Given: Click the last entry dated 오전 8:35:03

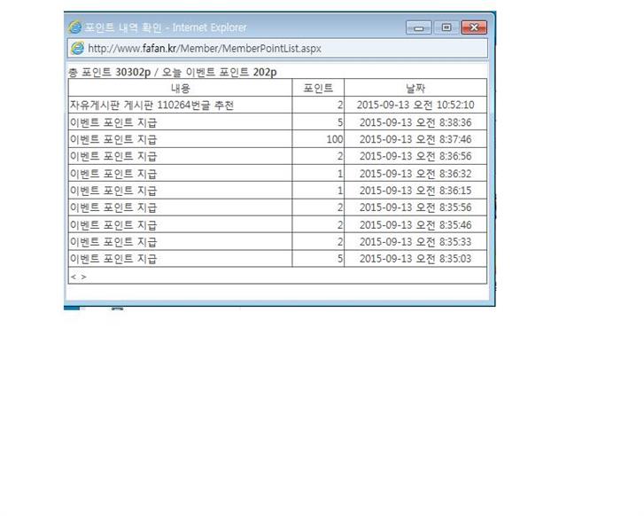Looking at the screenshot, I should click(x=415, y=259).
